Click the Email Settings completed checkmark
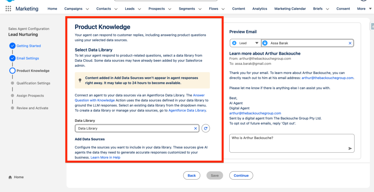The width and height of the screenshot is (374, 192). coord(12,58)
